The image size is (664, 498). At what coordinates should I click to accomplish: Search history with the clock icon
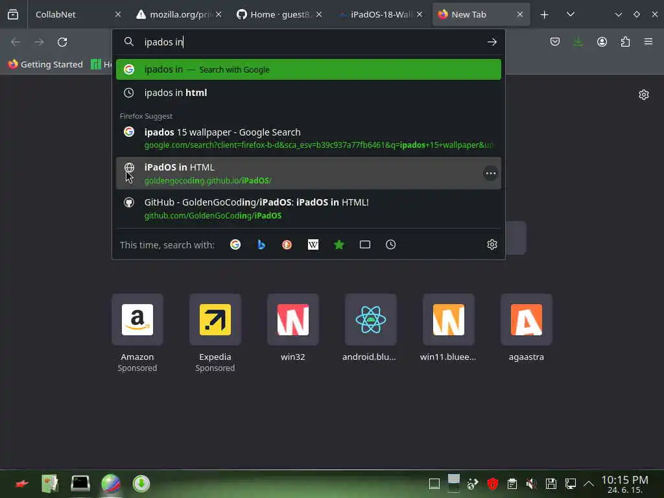click(x=390, y=244)
